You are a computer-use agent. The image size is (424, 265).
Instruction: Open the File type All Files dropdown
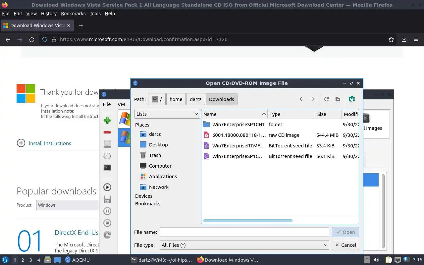coord(244,245)
